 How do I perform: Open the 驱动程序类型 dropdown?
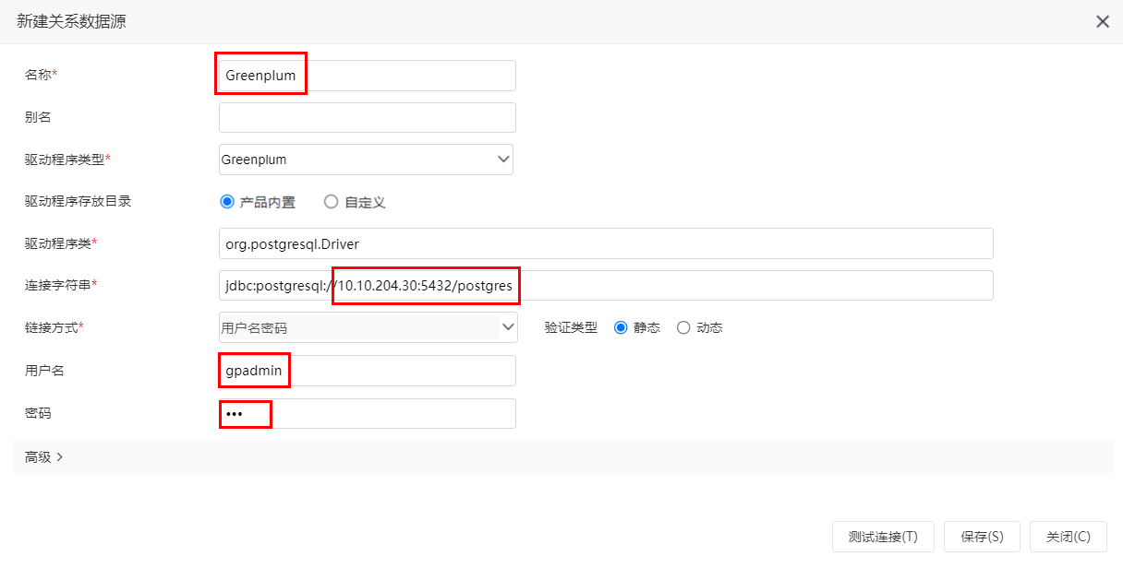pos(366,160)
